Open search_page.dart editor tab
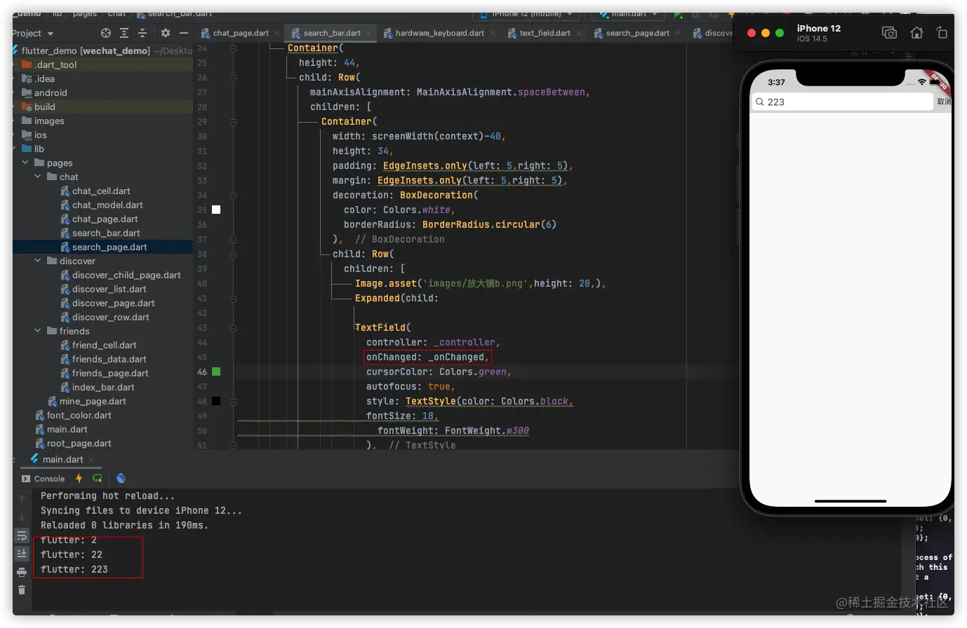The width and height of the screenshot is (967, 628). click(637, 33)
